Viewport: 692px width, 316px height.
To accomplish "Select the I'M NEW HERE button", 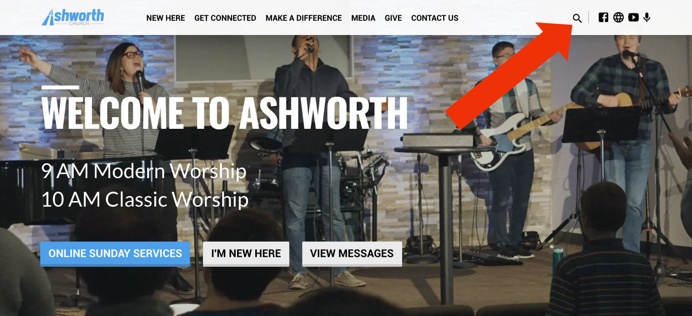I will pos(246,254).
